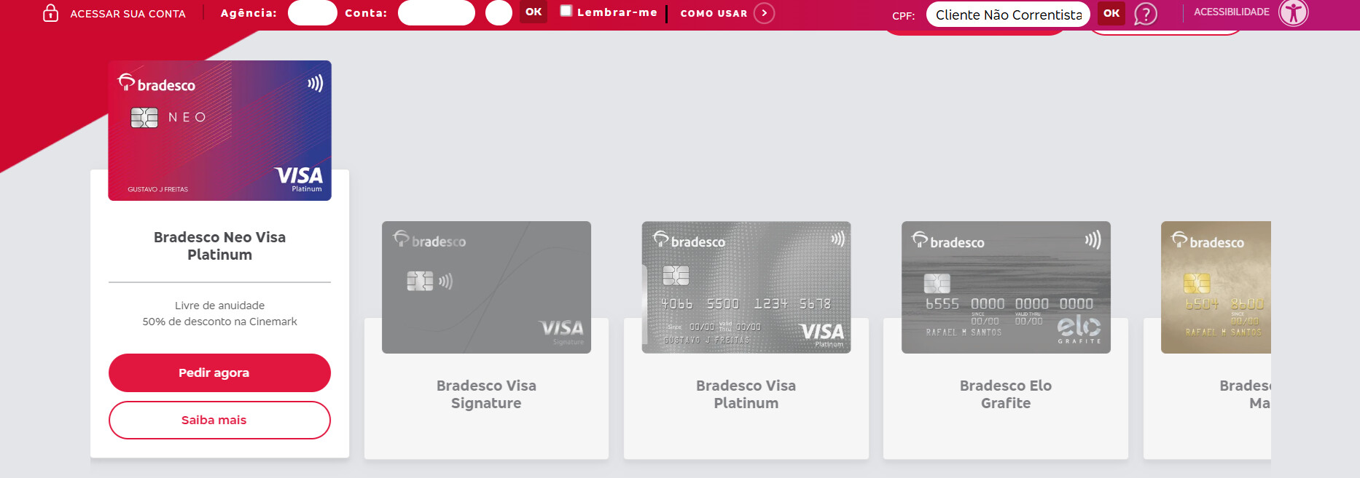Click the help question mark icon

click(x=1146, y=14)
